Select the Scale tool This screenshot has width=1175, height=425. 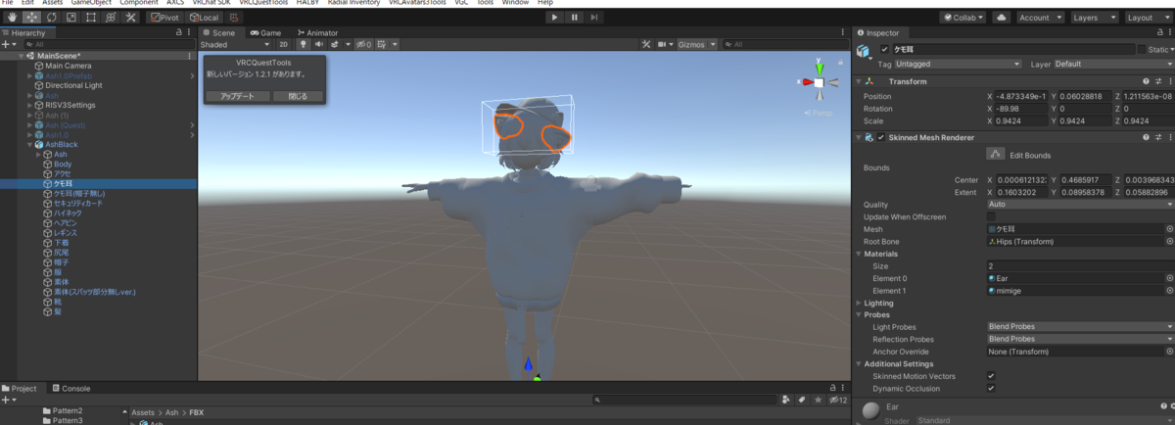click(70, 18)
